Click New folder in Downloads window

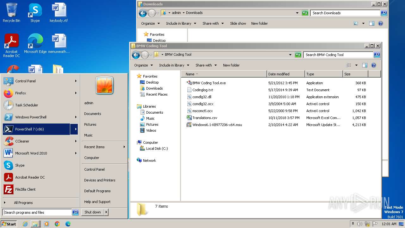pos(259,23)
